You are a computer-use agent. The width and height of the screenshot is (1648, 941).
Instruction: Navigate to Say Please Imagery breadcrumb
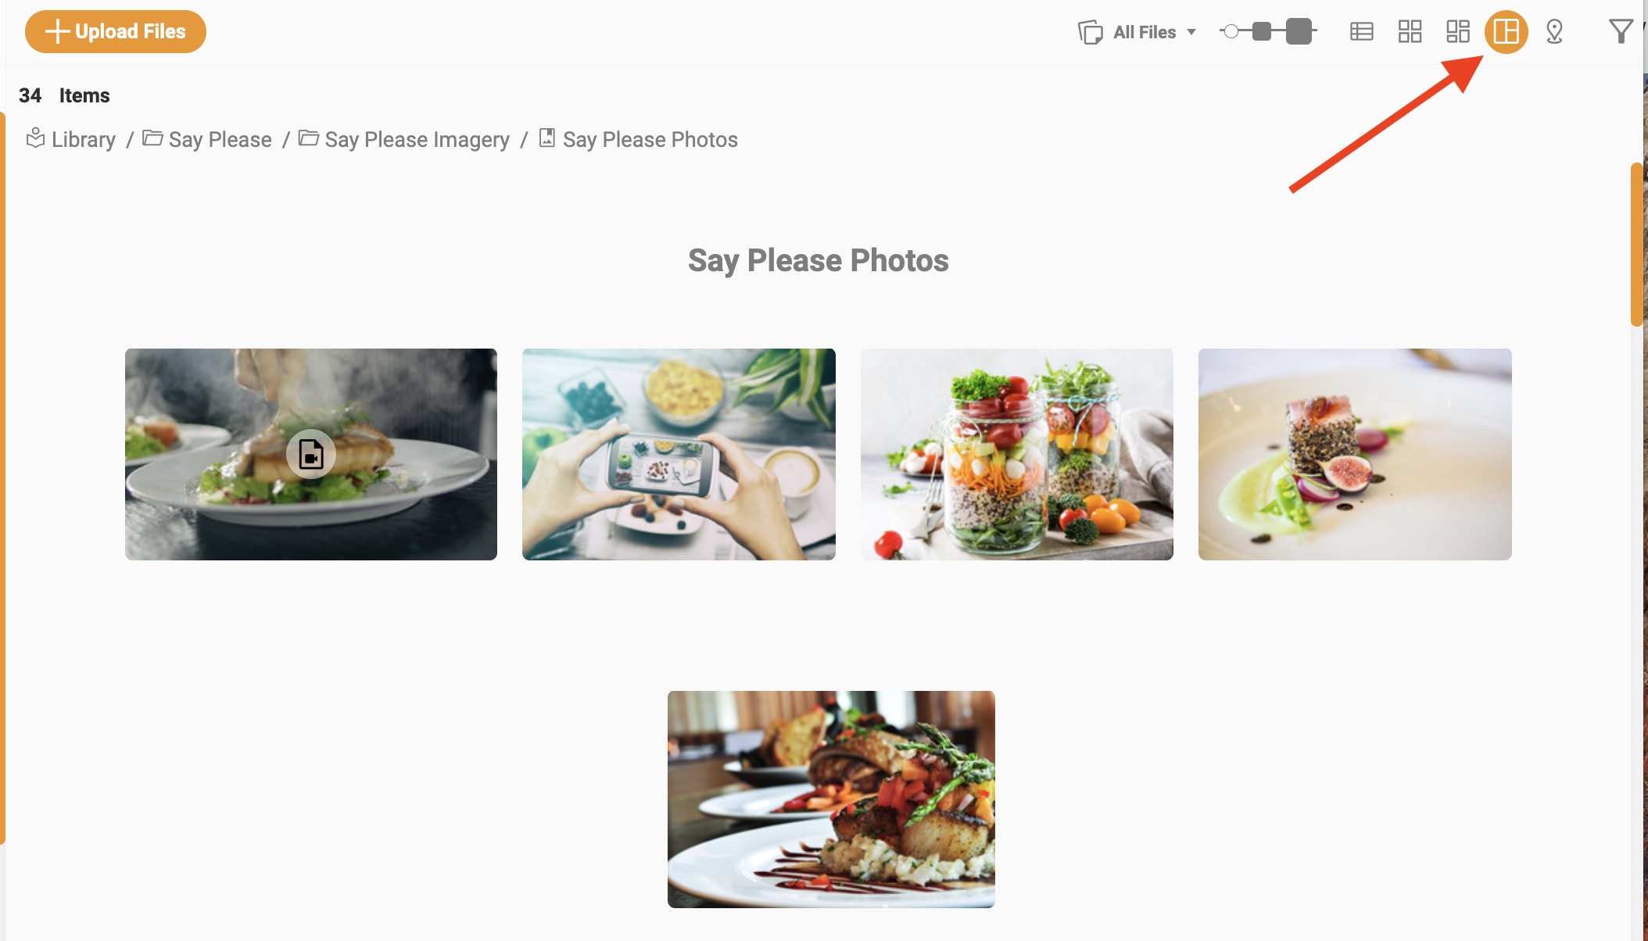click(417, 138)
